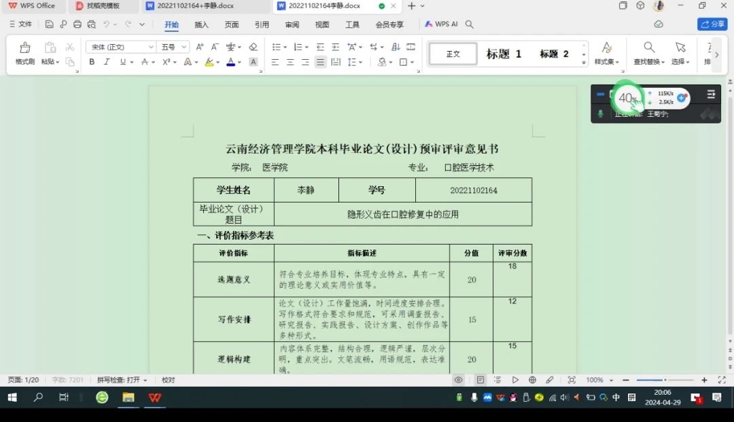
Task: Open the Insert (插入) ribbon tab
Action: coord(201,24)
